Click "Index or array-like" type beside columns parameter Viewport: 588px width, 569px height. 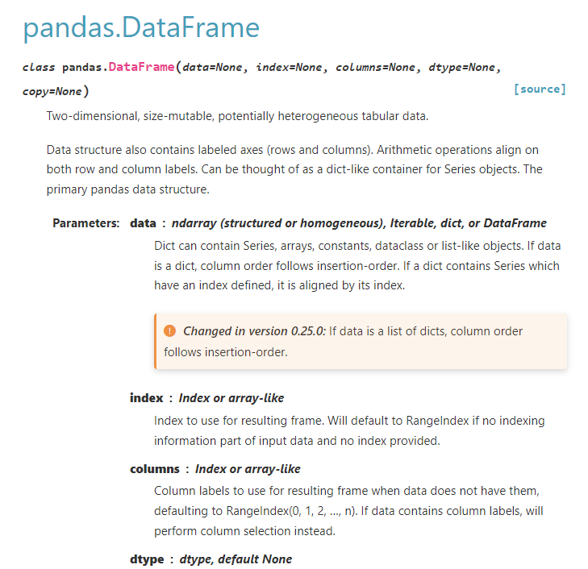pos(248,469)
